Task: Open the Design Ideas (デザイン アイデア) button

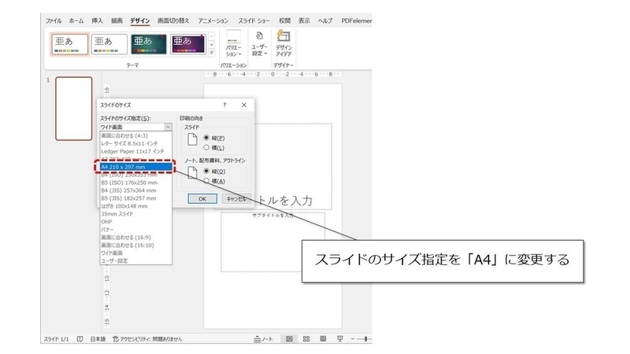Action: 283,43
